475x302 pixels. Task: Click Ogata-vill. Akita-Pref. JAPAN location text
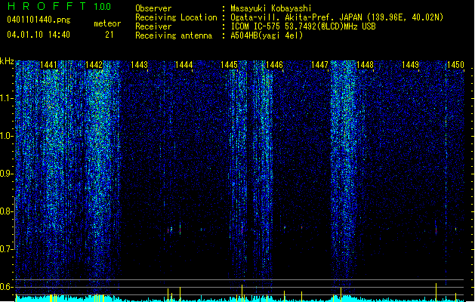click(x=337, y=17)
